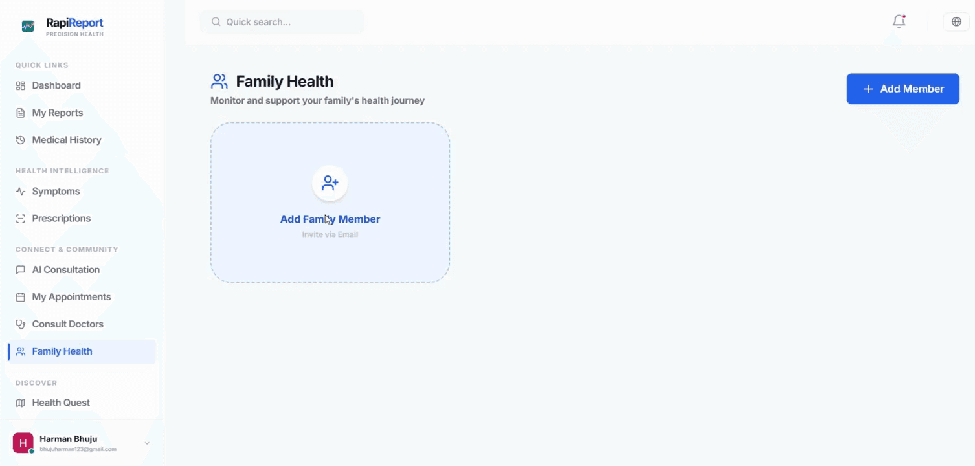Click the Family Health people sidebar icon
Viewport: 975px width, 466px height.
pos(20,351)
